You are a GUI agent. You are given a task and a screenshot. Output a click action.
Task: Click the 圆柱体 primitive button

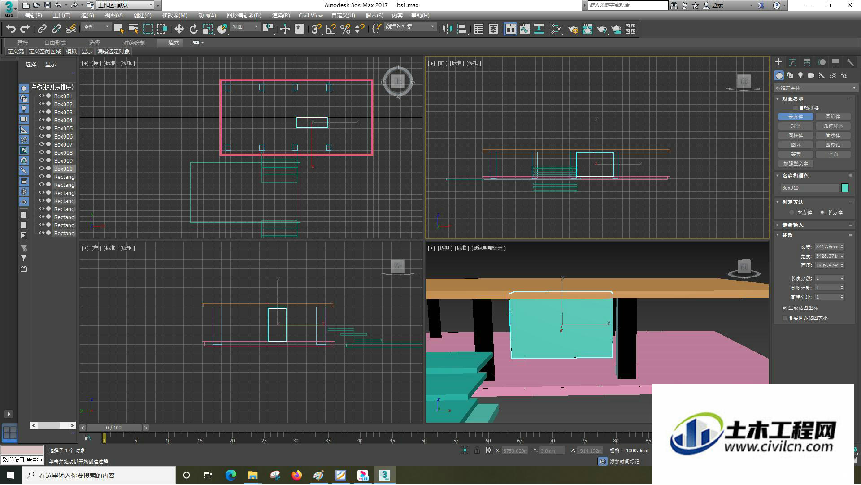click(x=796, y=135)
